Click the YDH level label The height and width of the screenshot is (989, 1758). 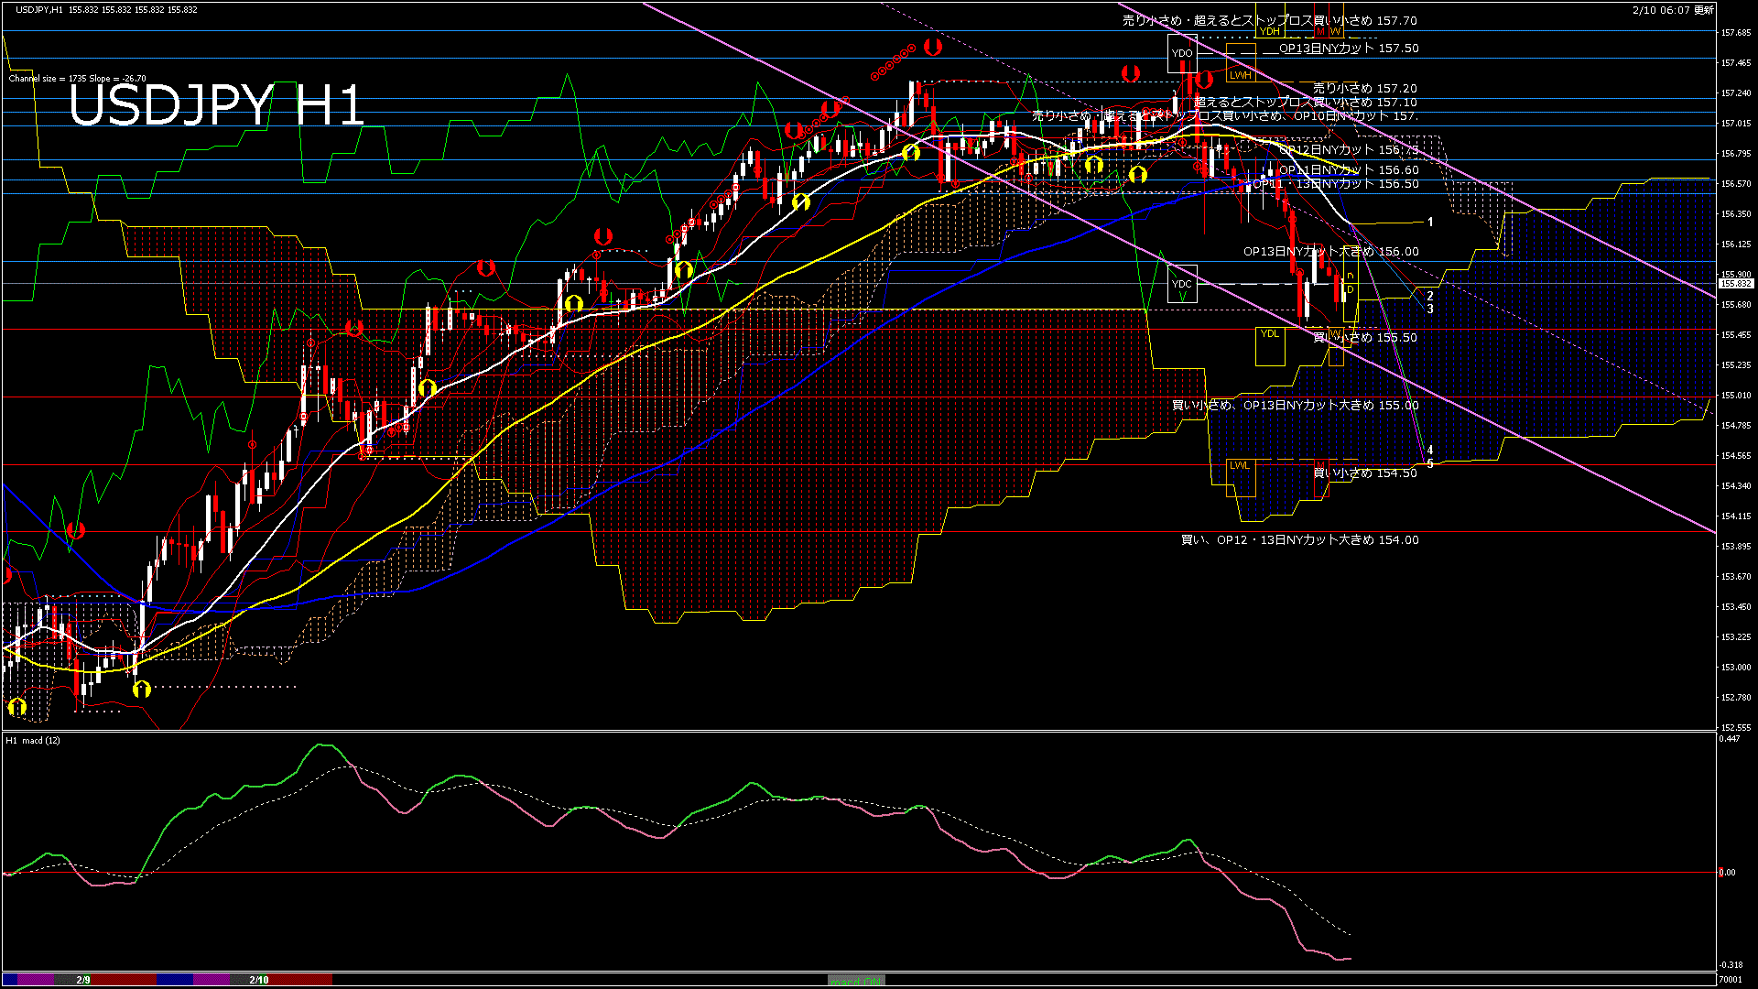point(1270,31)
